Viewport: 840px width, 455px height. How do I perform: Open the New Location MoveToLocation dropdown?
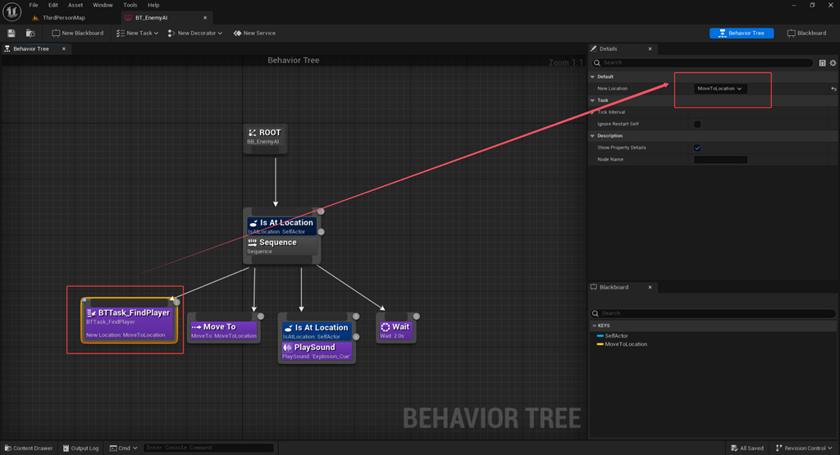coord(720,89)
